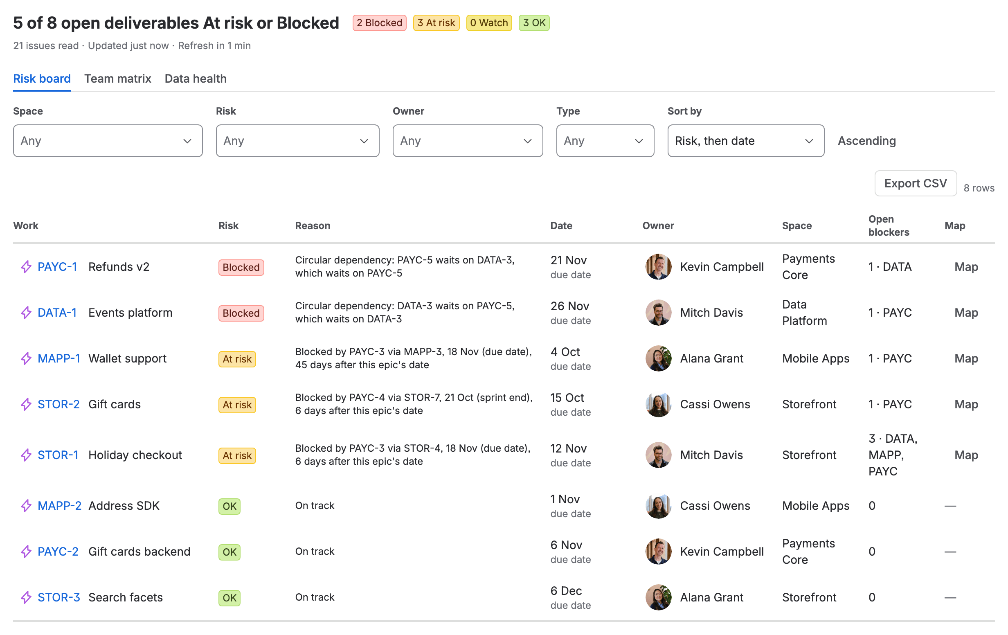Click Kevin Campbell's avatar in the Gift cards backend row

[x=659, y=552]
